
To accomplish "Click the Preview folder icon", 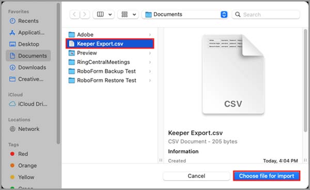I will coord(72,53).
